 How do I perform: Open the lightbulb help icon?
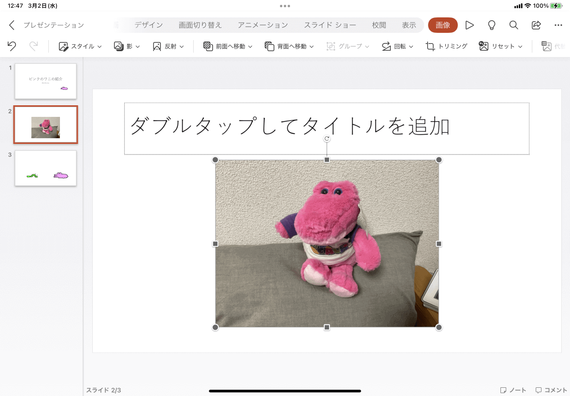491,25
